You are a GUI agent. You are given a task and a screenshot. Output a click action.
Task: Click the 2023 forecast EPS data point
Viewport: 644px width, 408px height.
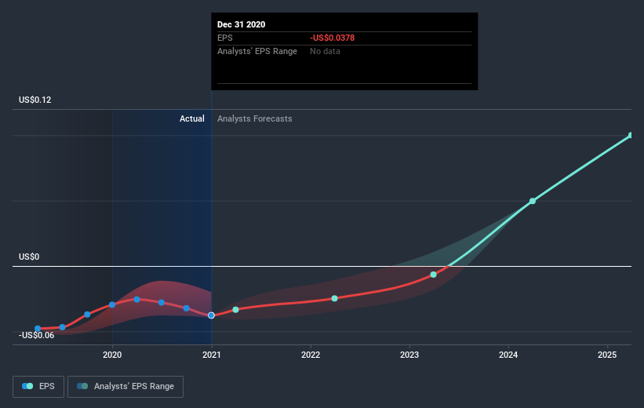(x=433, y=275)
